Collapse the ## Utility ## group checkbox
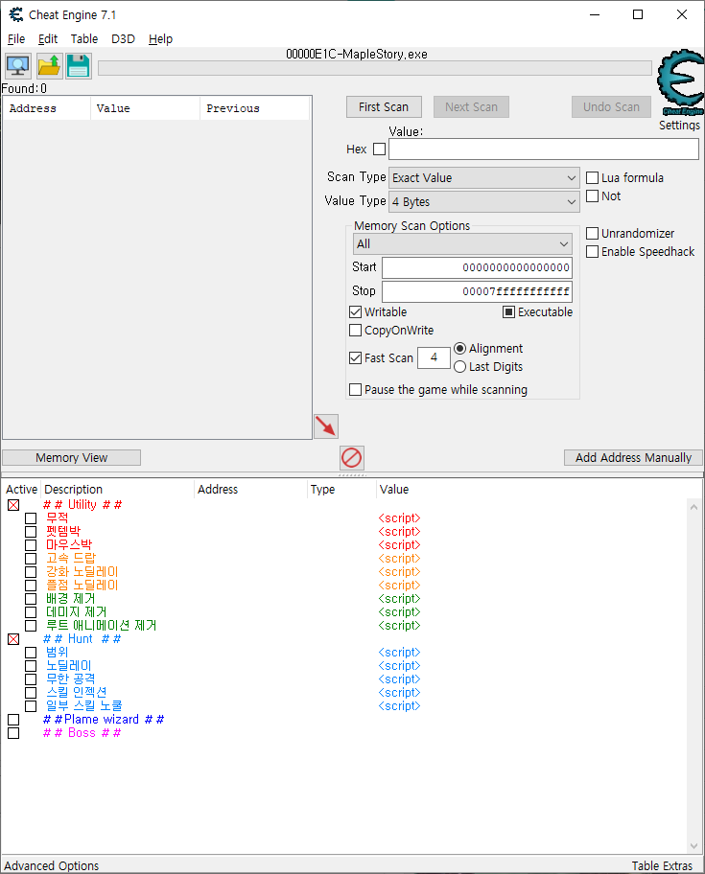Screen dimensions: 705x874 point(13,505)
